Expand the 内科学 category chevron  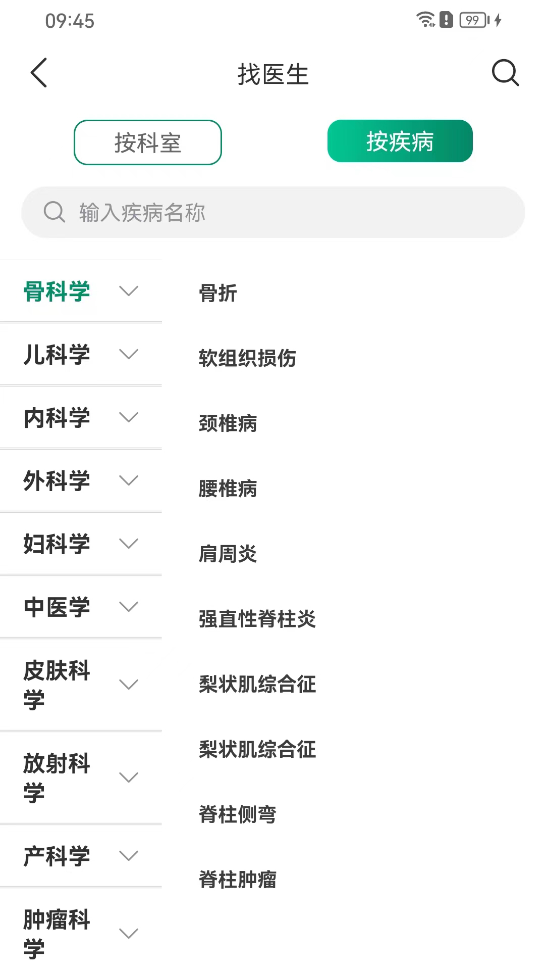129,417
